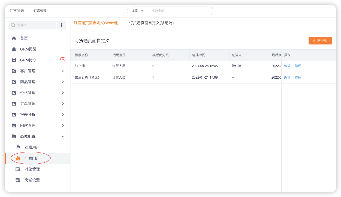Open the 37 badge on CRM待办
The height and width of the screenshot is (197, 341).
[63, 59]
